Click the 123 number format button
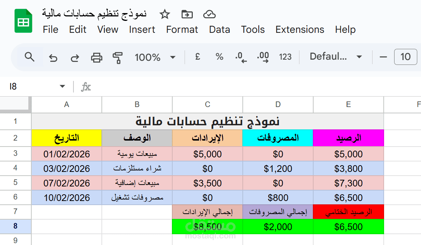The width and height of the screenshot is (421, 245). (285, 57)
